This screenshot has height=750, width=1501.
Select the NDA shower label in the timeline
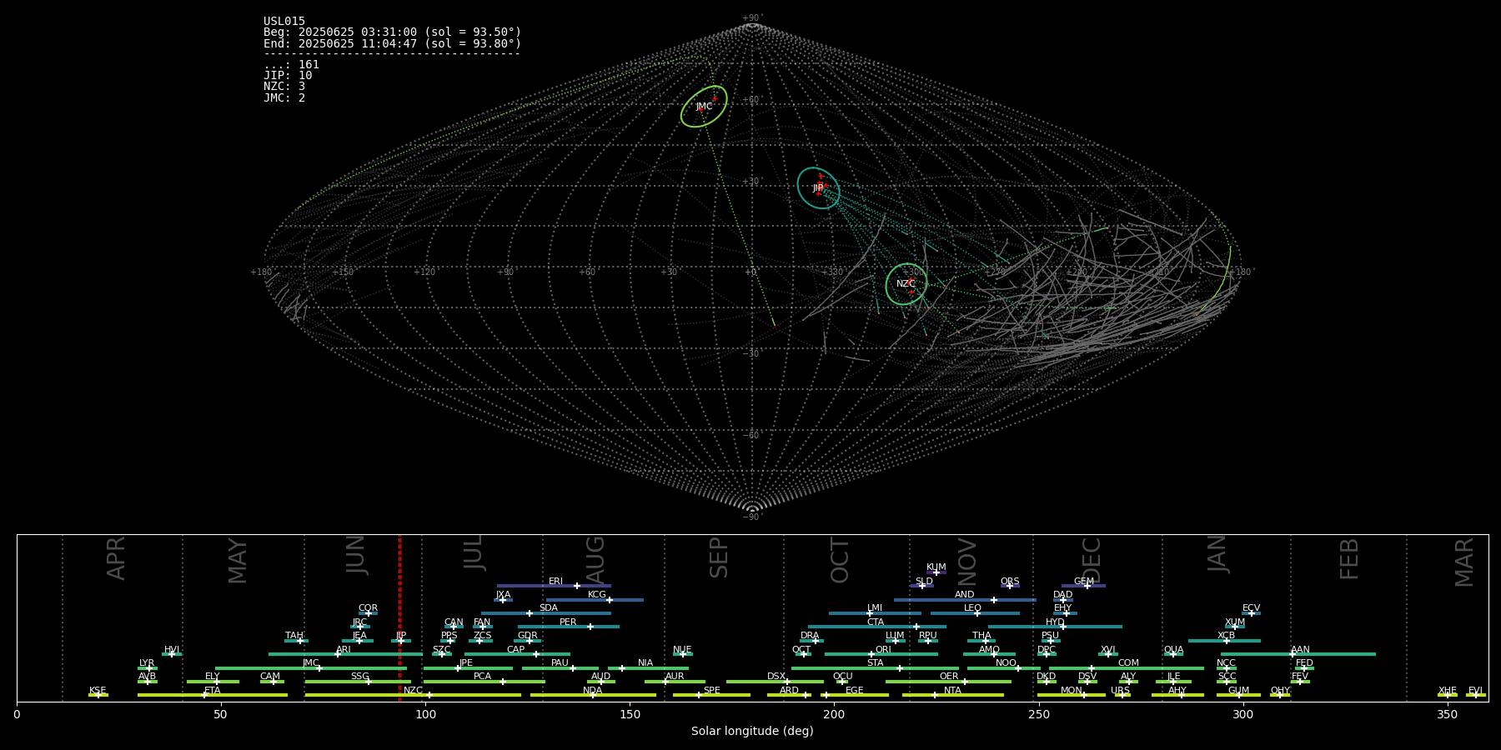coord(593,690)
